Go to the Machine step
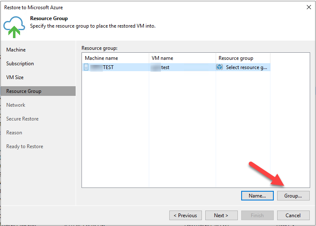 click(16, 50)
